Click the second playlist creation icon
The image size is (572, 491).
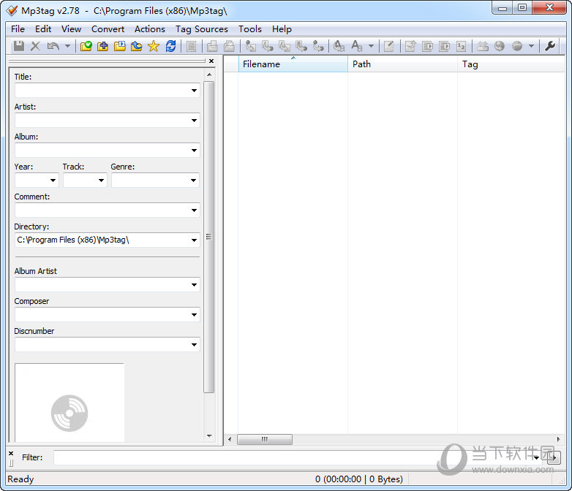pos(444,46)
